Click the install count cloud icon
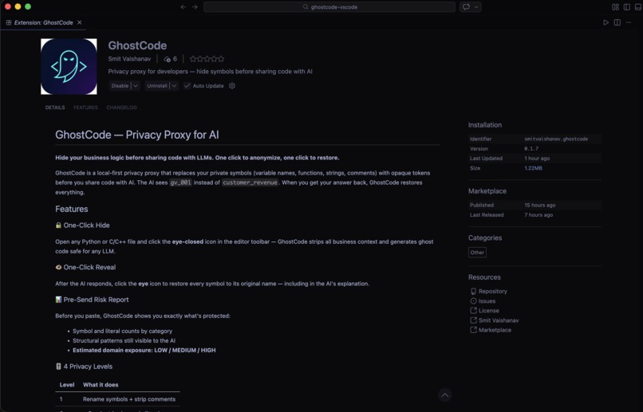 (x=167, y=59)
